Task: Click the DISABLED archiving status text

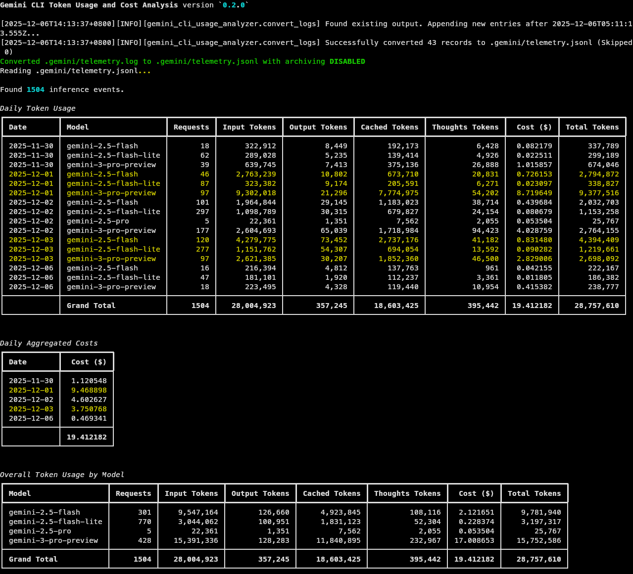Action: tap(347, 61)
